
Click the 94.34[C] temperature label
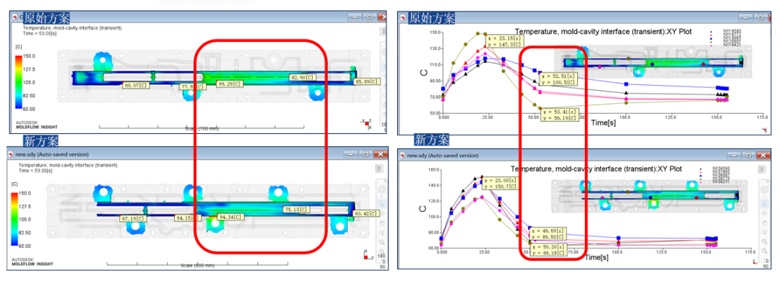[230, 217]
